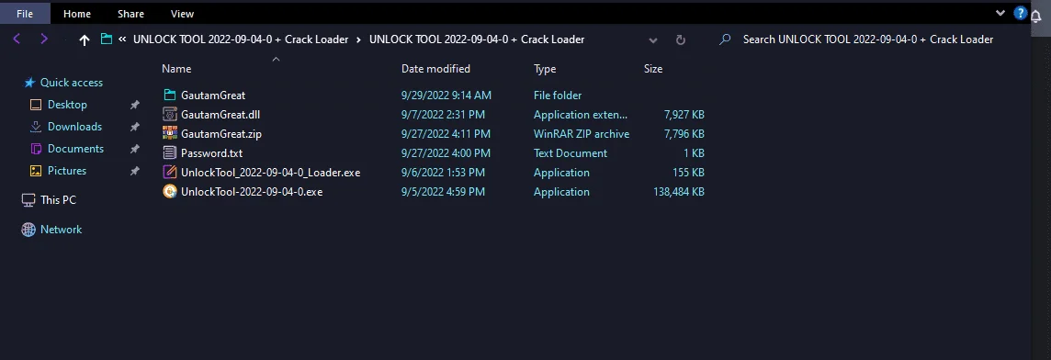Select the GautamGreat.zip archive
The image size is (1051, 360).
click(221, 134)
